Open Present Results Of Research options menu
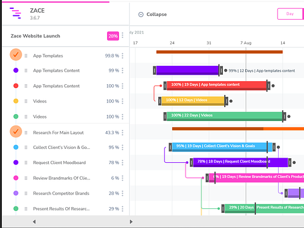The height and width of the screenshot is (228, 304). coord(123,209)
